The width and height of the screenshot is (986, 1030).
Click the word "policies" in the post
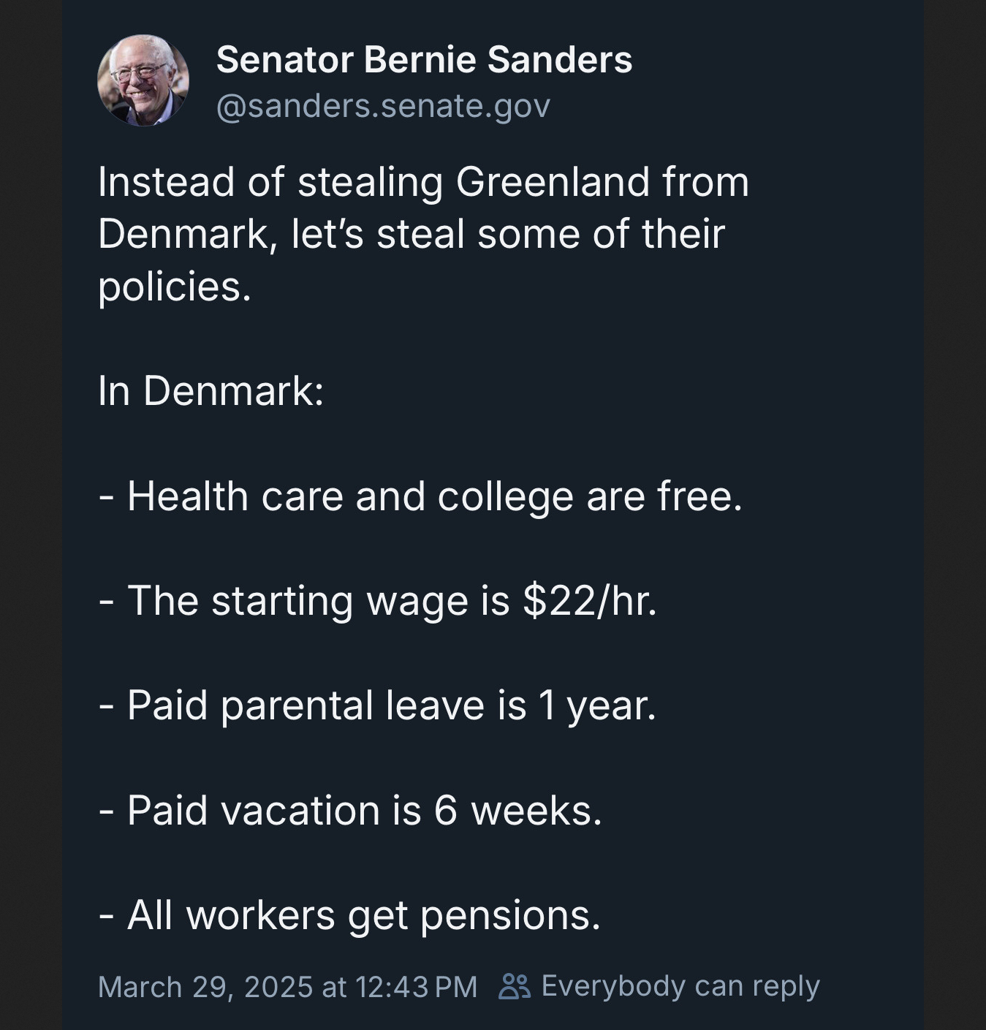170,286
